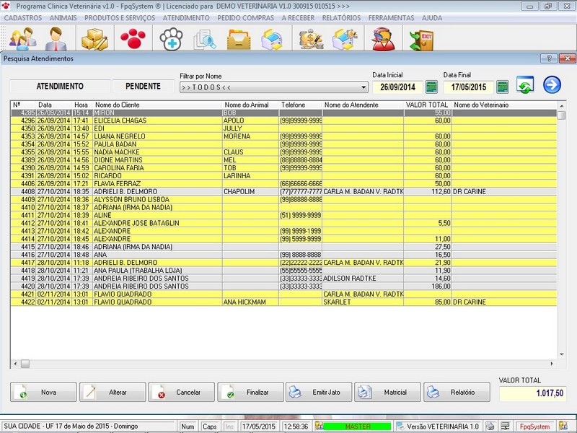This screenshot has width=577, height=433.
Task: Click the status bar printer icon
Action: [490, 426]
